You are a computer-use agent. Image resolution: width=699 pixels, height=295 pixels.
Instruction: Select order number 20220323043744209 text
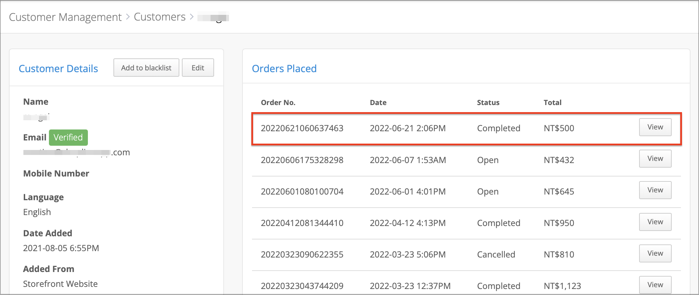pyautogui.click(x=302, y=286)
